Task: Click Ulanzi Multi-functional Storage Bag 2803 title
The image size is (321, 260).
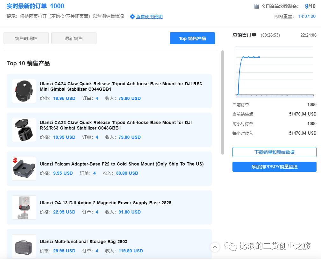Action: [83, 242]
